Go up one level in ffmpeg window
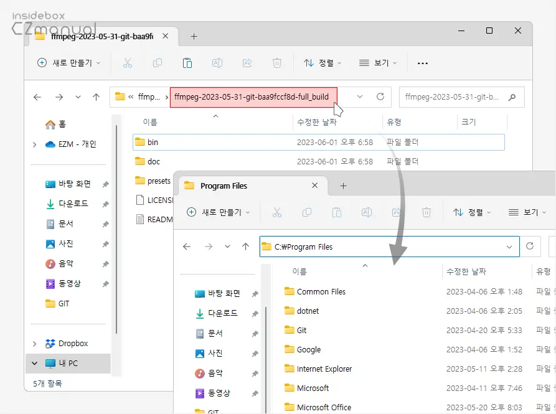The height and width of the screenshot is (414, 556). click(96, 97)
